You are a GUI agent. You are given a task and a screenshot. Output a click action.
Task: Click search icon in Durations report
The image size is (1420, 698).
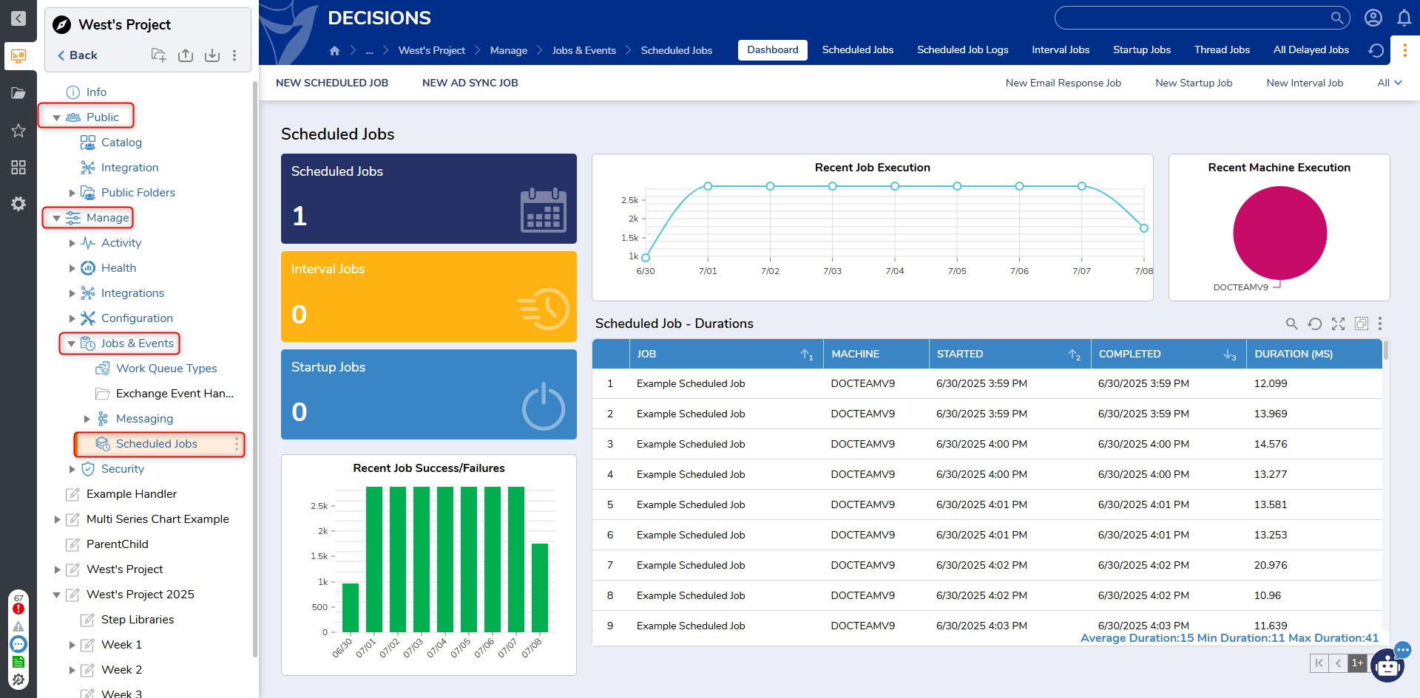click(x=1291, y=324)
